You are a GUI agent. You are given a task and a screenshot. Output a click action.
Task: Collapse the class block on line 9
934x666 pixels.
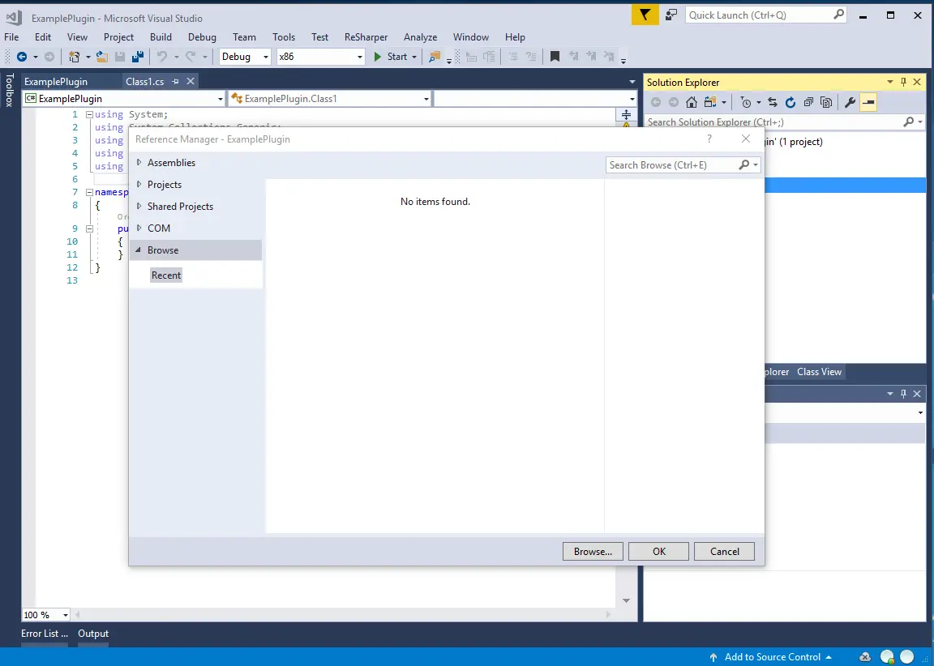[x=89, y=228]
